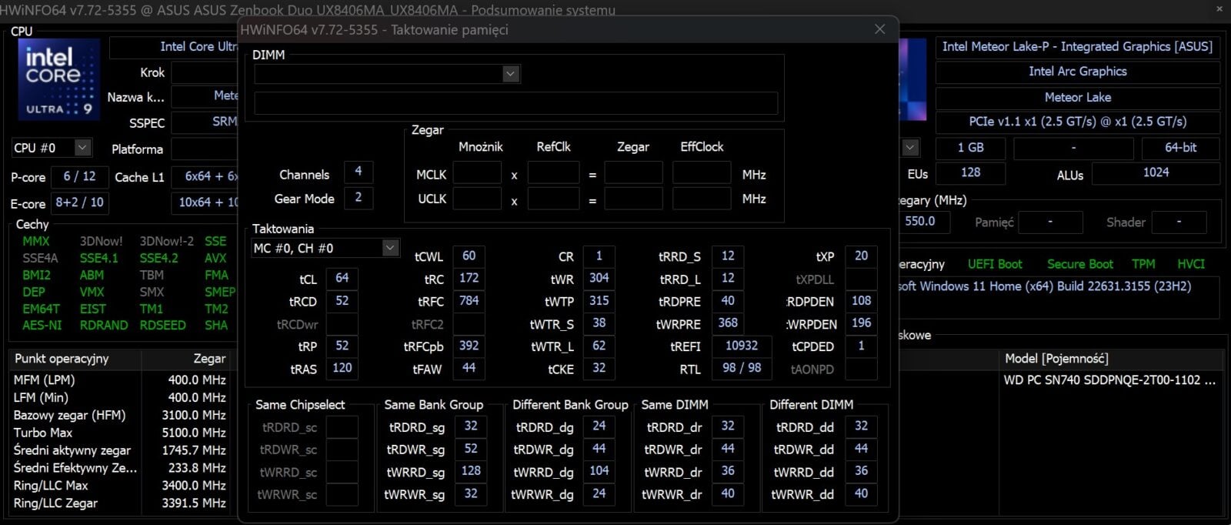Click the Intel Core Ultra 9 logo
The height and width of the screenshot is (525, 1231).
(59, 80)
